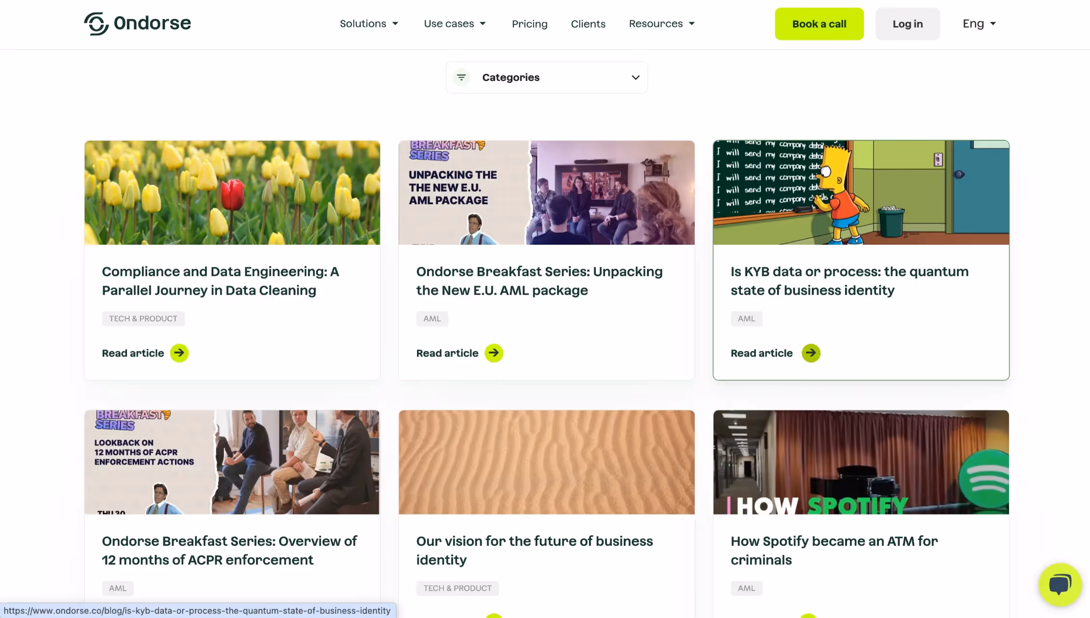Open Bart Simpson chalkboard article image
The image size is (1090, 618).
[x=861, y=193]
